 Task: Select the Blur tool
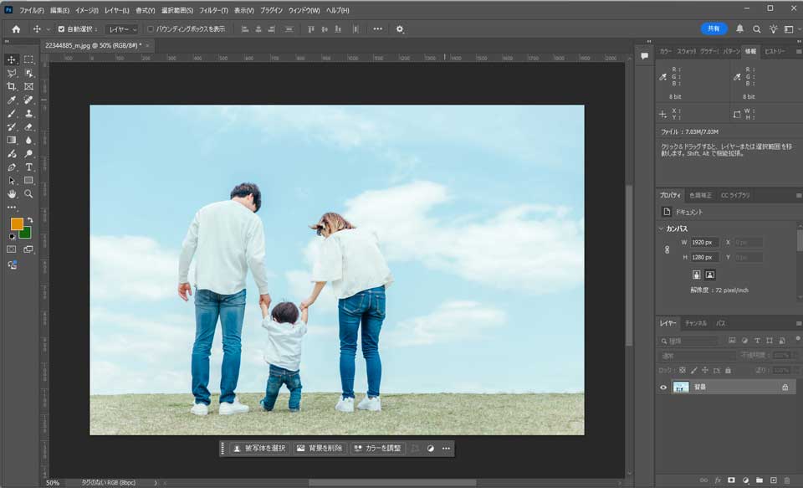coord(28,140)
